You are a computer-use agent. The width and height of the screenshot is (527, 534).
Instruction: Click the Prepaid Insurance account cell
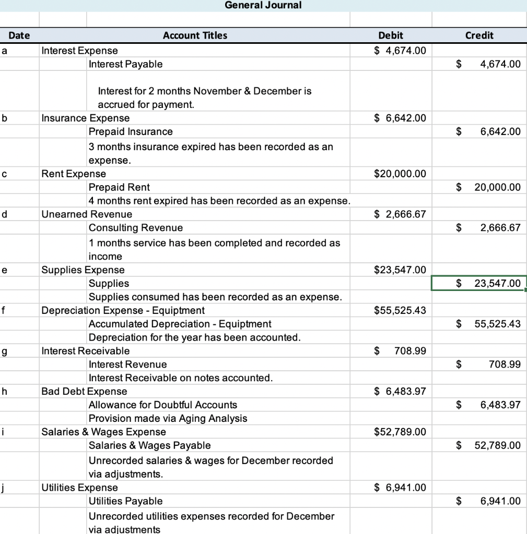131,131
